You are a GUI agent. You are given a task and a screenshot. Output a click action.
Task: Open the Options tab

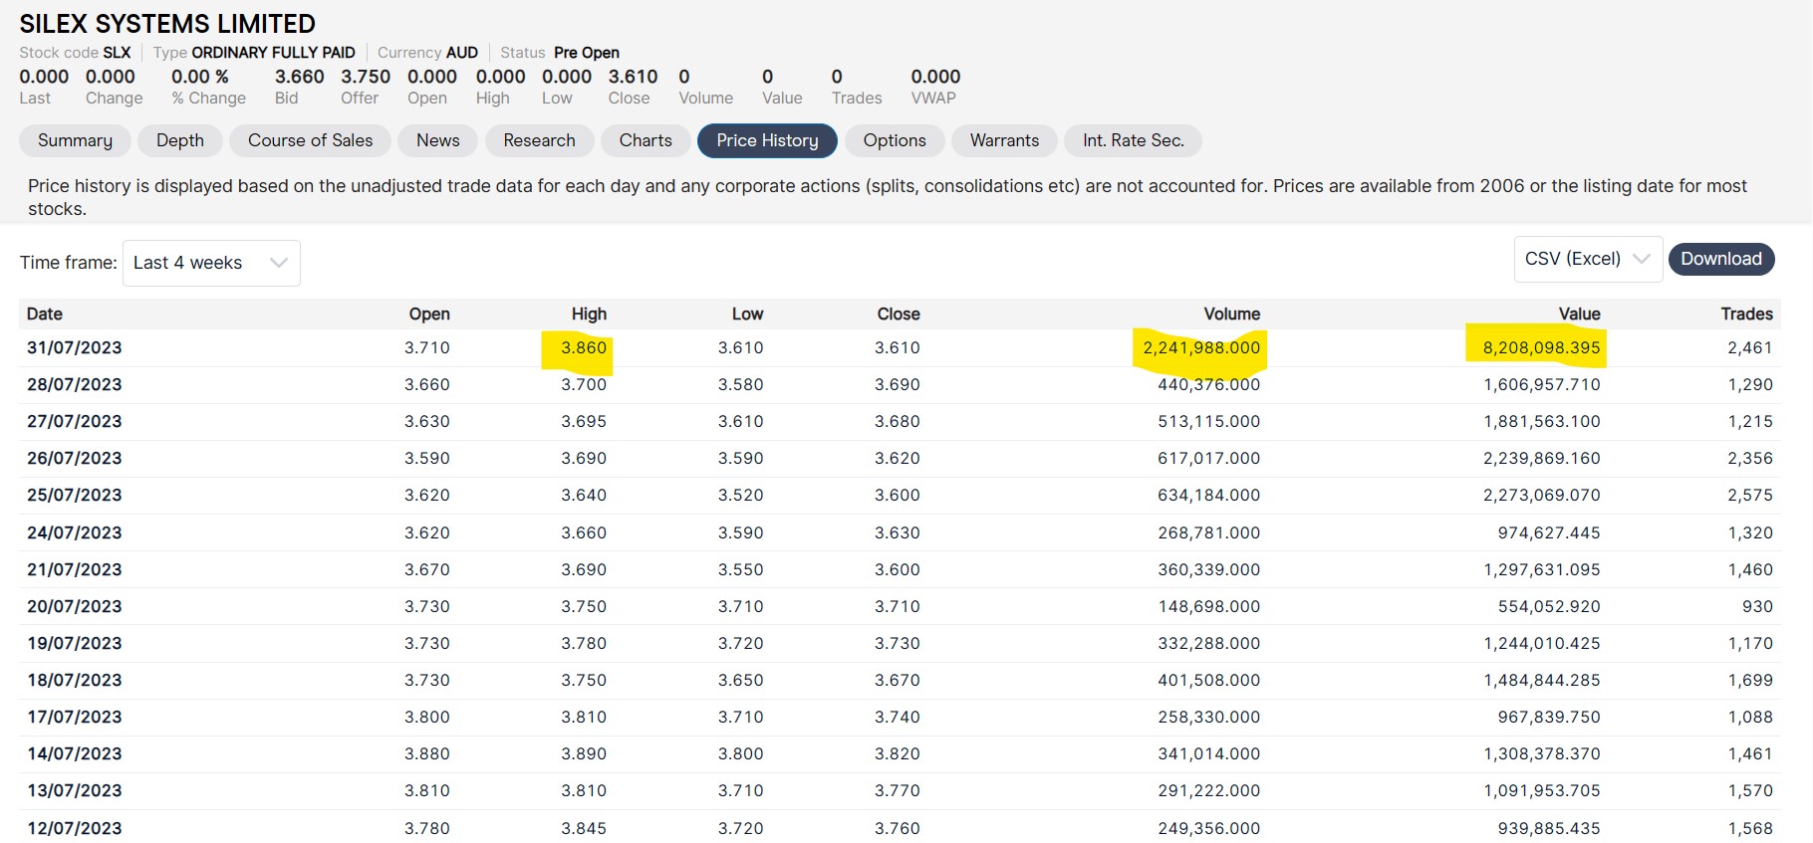coord(895,140)
